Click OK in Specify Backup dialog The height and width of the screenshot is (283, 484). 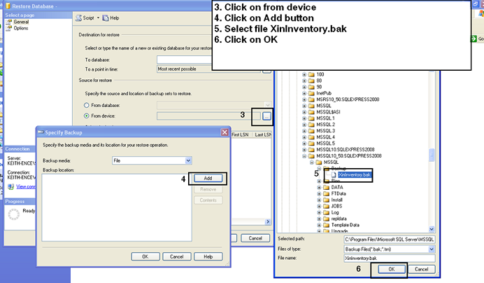pos(145,256)
